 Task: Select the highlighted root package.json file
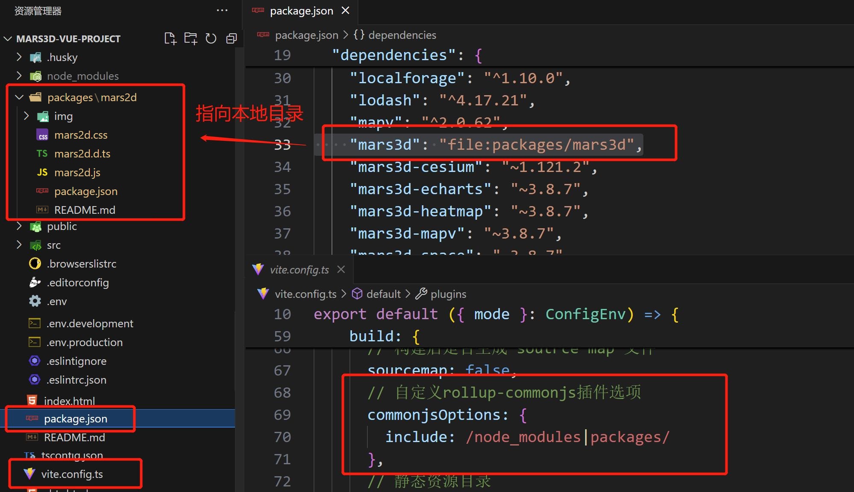tap(75, 419)
